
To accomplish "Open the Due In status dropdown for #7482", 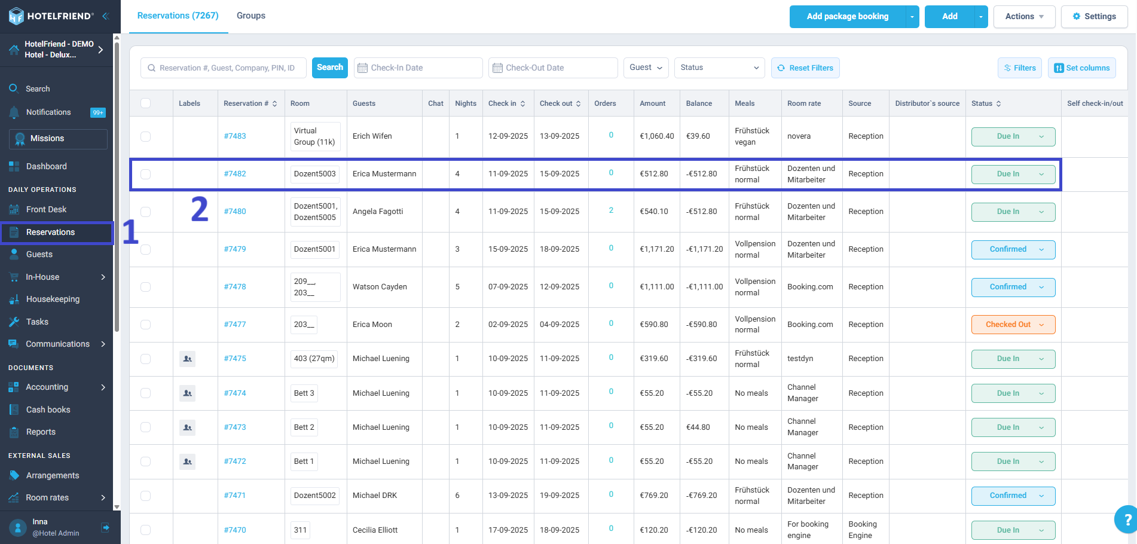I will [x=1013, y=174].
